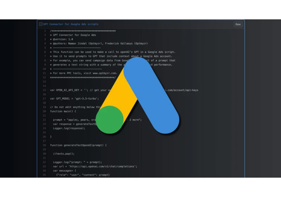Select line number 1 in the gutter

pos(45,31)
